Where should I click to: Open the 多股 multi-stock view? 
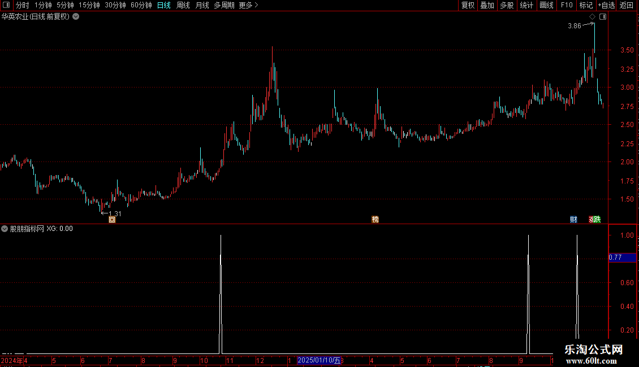pyautogui.click(x=507, y=5)
